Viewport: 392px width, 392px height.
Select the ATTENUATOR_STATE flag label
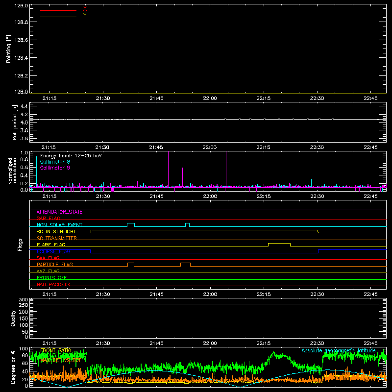59,212
